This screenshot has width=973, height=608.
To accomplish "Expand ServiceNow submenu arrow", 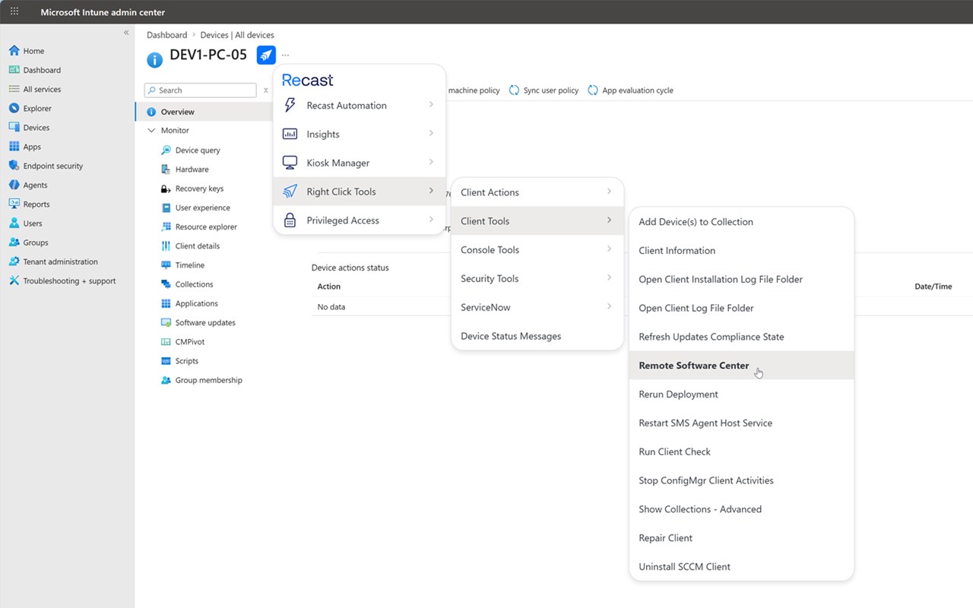I will pos(609,306).
